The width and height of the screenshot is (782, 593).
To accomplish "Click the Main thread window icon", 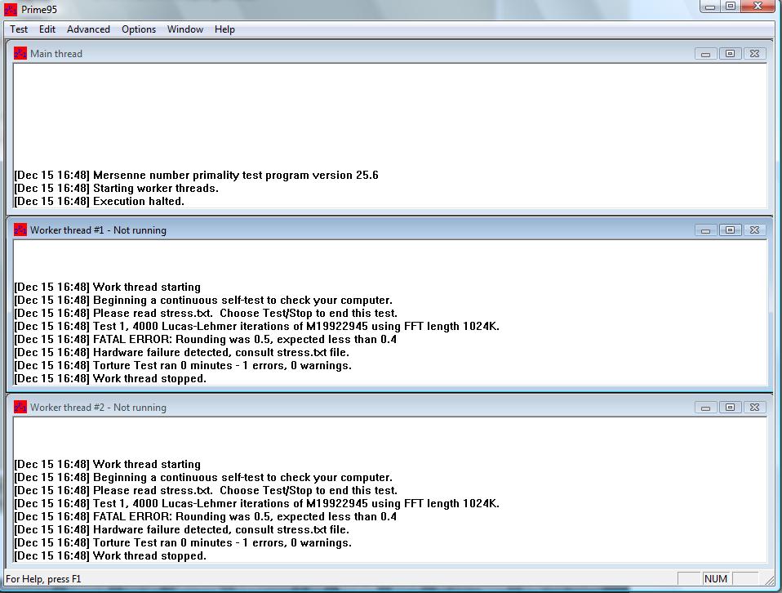I will click(x=20, y=53).
